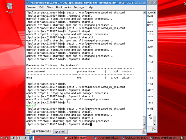186x140 pixels.
Task: Click the terminal window menu icon in title bar
Action: (28, 3)
